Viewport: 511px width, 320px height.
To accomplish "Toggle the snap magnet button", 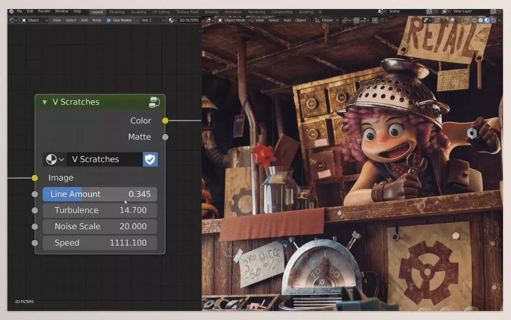I will (357, 20).
